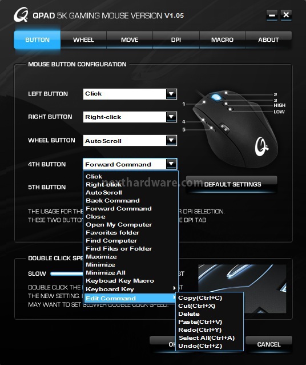Select 'Back Command' in the list
This screenshot has height=365, width=306.
[x=131, y=200]
